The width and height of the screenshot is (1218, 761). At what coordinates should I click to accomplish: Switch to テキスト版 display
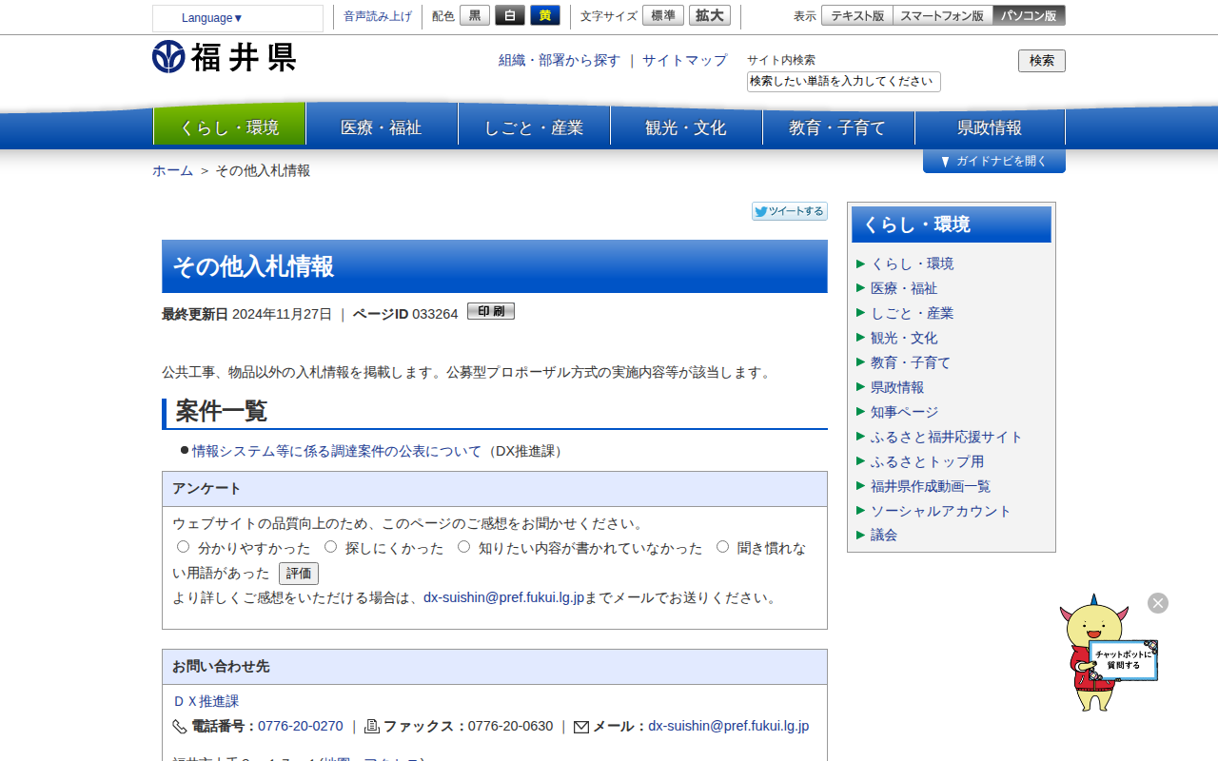[857, 15]
